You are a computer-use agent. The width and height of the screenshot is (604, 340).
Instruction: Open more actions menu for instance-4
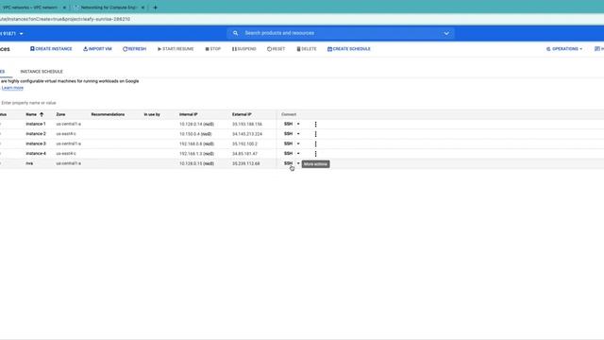coord(315,153)
